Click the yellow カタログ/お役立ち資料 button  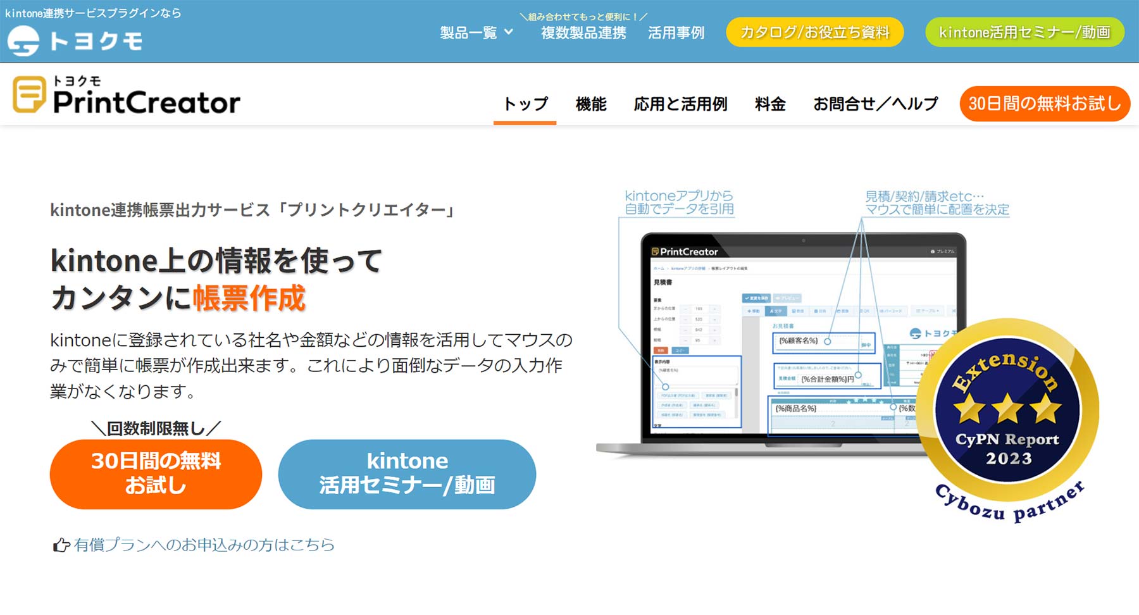(815, 32)
